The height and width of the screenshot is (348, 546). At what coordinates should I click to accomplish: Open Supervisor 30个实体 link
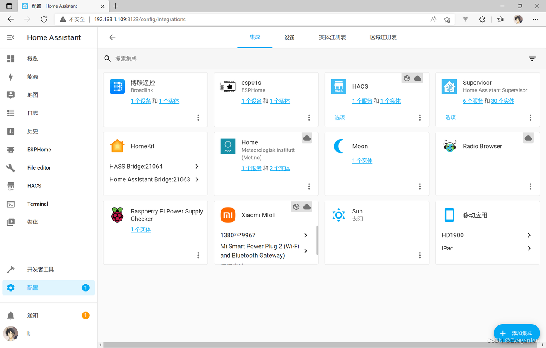pyautogui.click(x=502, y=101)
